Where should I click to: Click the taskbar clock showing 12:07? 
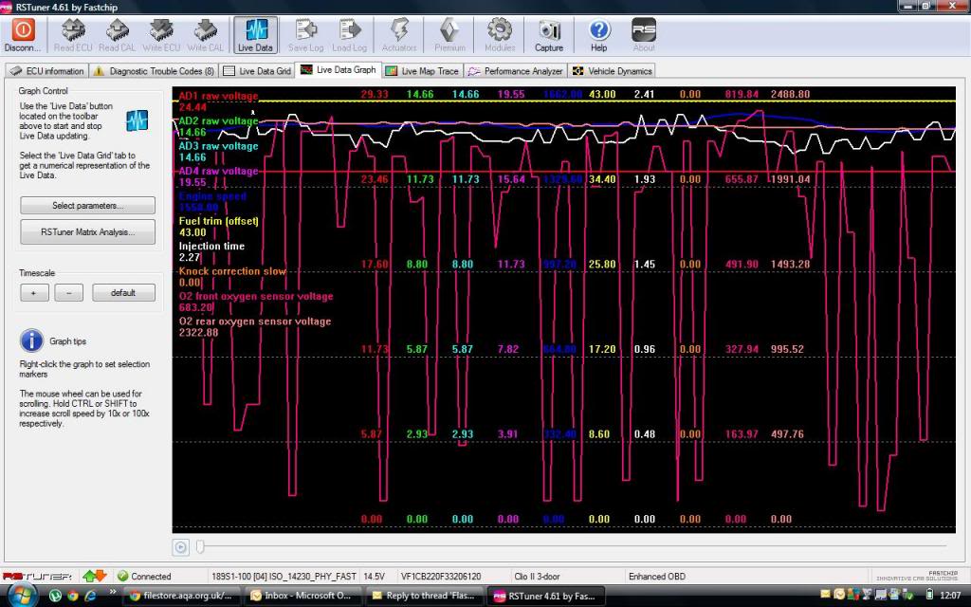pyautogui.click(x=950, y=596)
